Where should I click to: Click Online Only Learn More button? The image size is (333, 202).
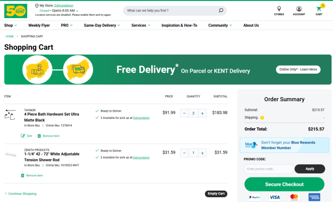tap(298, 69)
